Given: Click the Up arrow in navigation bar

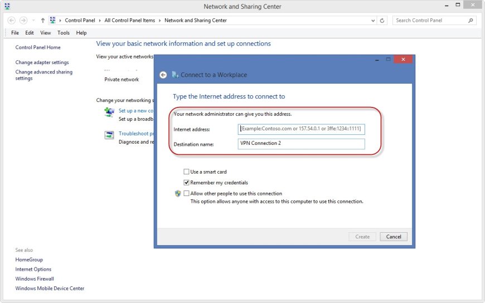Looking at the screenshot, I should (43, 21).
